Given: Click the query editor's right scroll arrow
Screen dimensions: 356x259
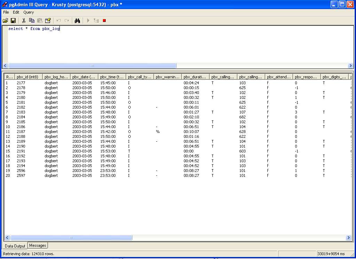Looking at the screenshot, I should [x=350, y=66].
